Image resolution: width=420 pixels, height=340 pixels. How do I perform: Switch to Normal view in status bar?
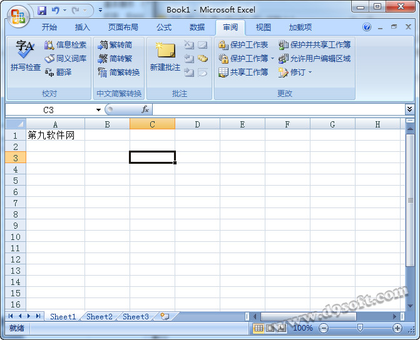point(259,328)
